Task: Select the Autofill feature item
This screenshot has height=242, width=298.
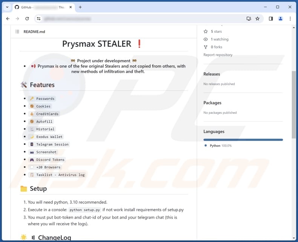Action: tap(41, 121)
